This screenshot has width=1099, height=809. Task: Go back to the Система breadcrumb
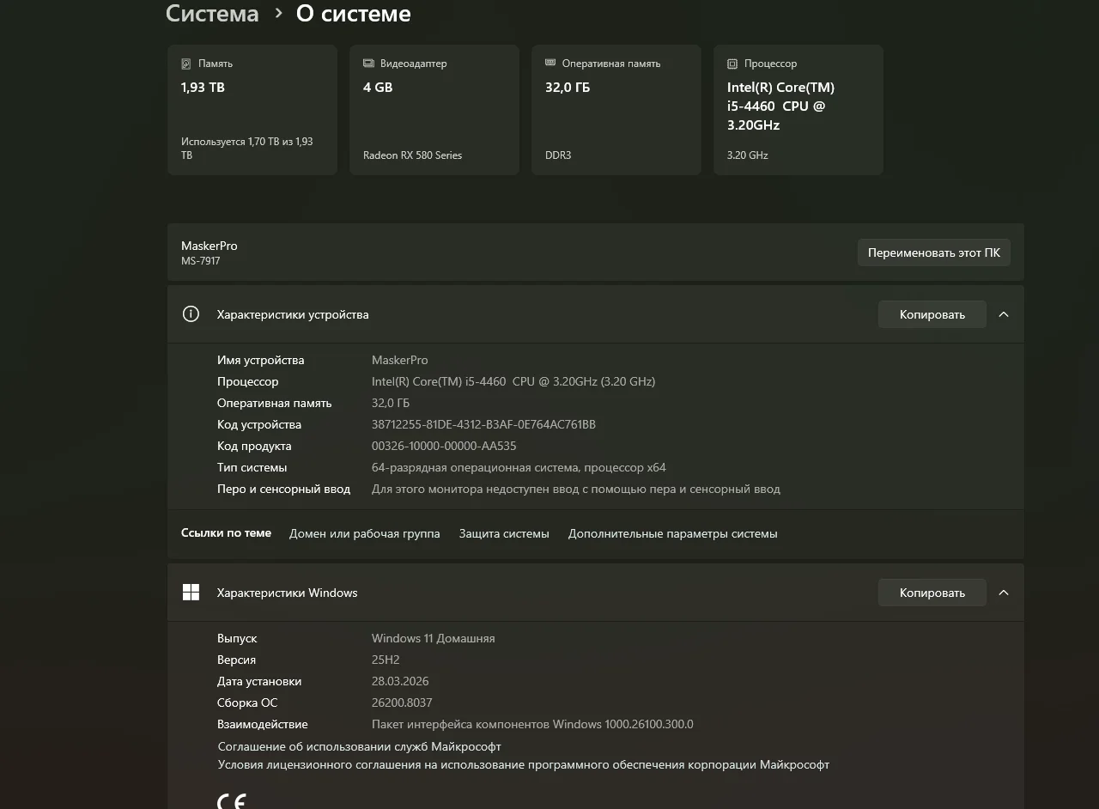pos(212,14)
